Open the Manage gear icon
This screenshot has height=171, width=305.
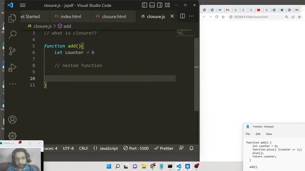coord(12,136)
